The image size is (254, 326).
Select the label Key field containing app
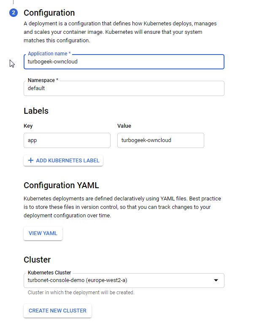click(x=67, y=140)
